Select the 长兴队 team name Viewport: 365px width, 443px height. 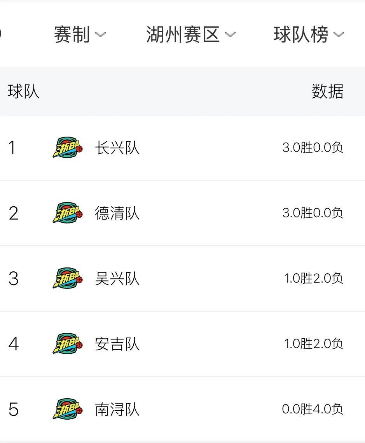[117, 148]
